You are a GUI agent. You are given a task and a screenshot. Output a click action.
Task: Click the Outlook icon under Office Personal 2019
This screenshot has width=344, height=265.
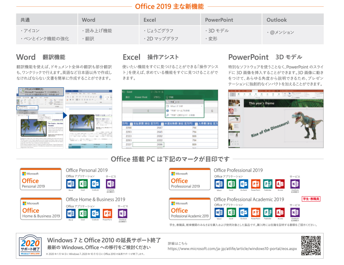pos(95,184)
